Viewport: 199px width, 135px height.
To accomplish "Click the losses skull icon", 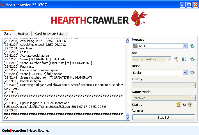I will tap(190, 105).
